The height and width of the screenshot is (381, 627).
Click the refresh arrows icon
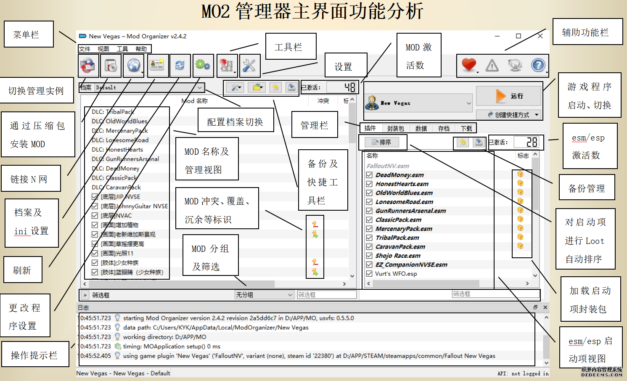click(180, 66)
